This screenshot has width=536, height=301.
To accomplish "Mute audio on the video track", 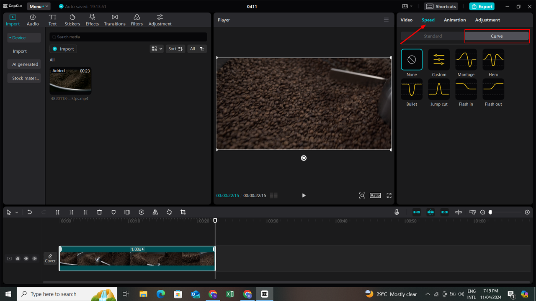I will (x=34, y=258).
